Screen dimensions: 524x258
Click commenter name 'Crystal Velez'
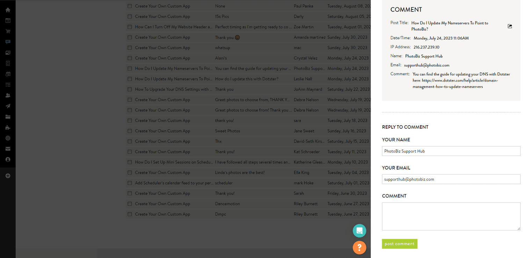coord(306,58)
